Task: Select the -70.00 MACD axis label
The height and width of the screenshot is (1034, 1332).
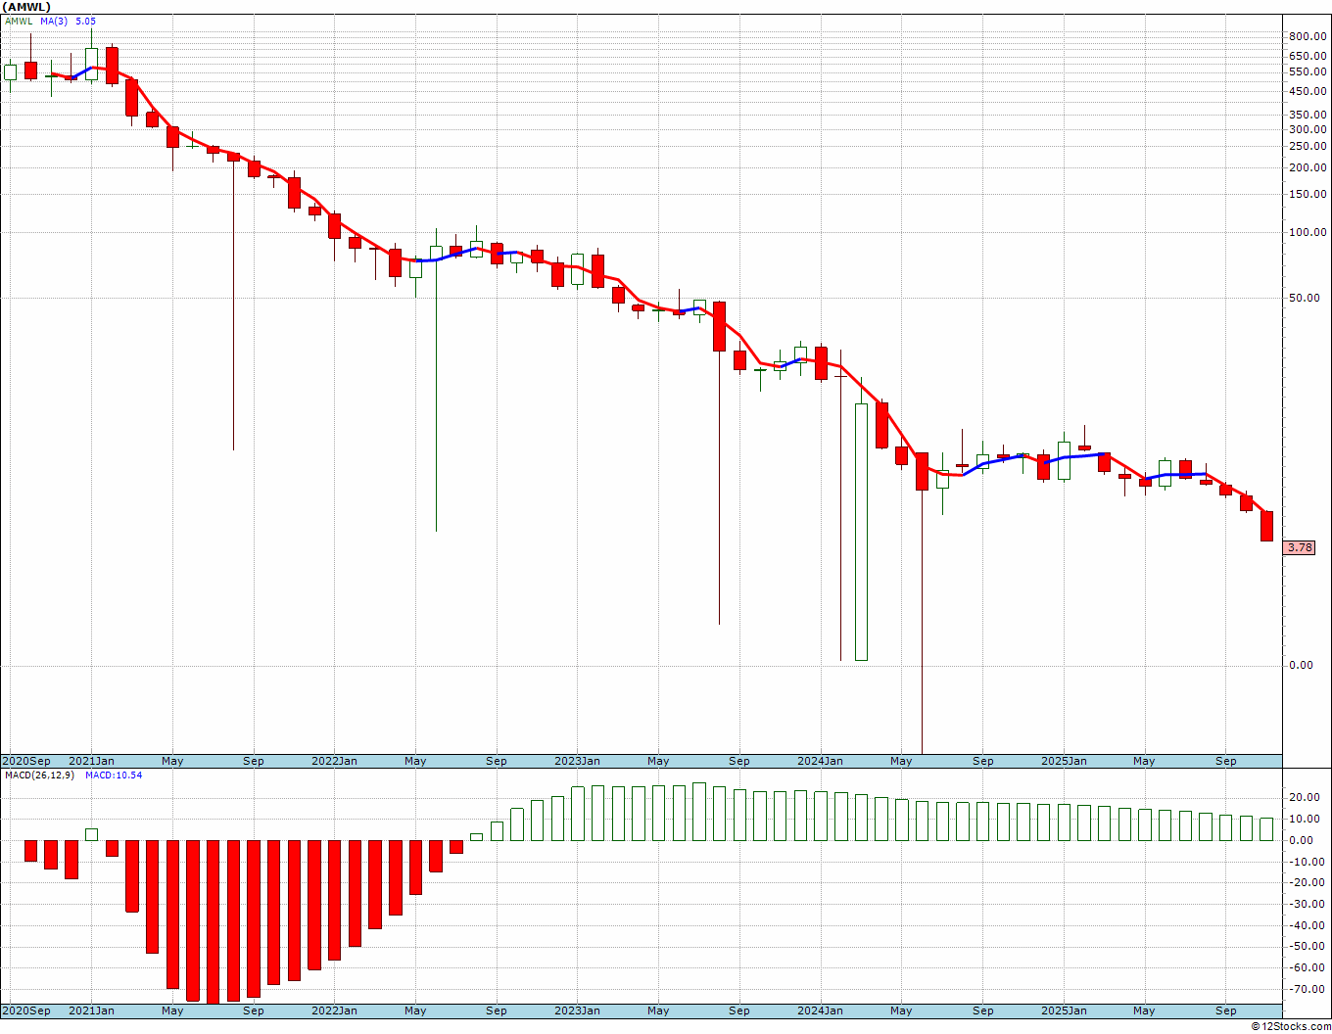Action: click(1309, 989)
